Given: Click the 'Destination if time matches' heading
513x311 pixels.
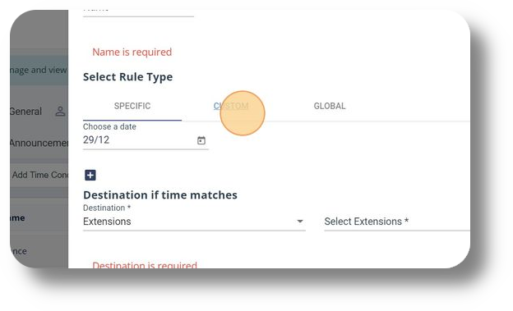Looking at the screenshot, I should [x=160, y=195].
